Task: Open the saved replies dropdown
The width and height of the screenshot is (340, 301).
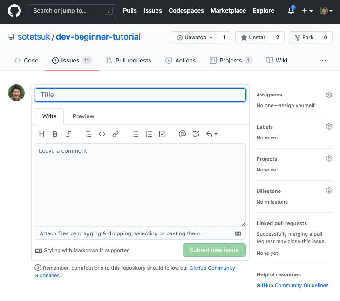Action: tap(211, 134)
